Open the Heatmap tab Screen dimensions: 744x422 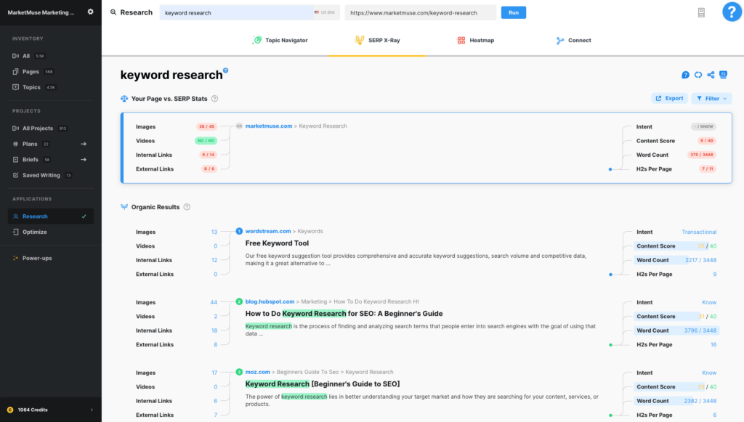[475, 40]
